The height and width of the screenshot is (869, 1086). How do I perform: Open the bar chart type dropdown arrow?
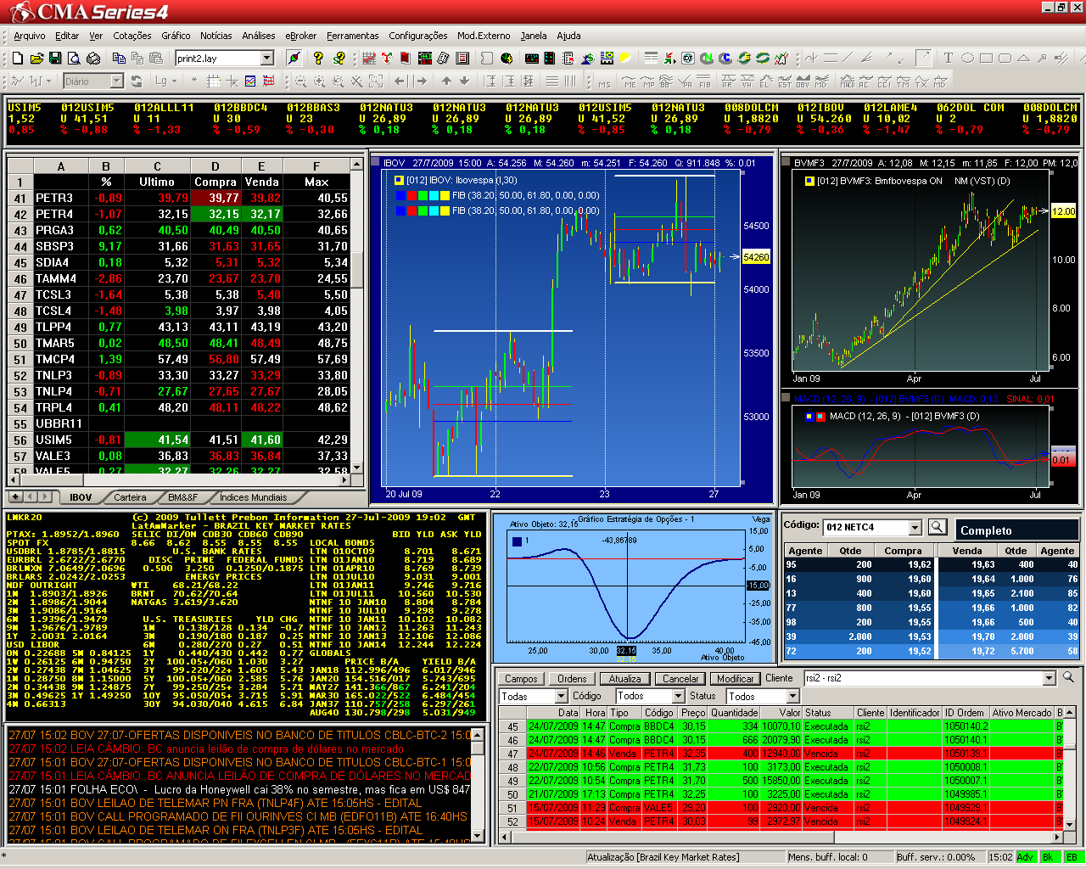(x=49, y=81)
